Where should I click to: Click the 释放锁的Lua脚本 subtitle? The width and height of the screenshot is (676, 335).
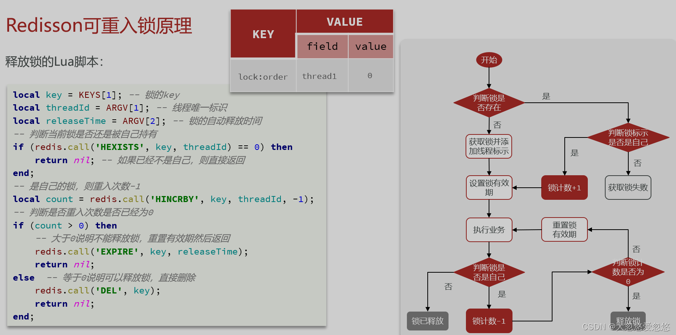pyautogui.click(x=55, y=62)
